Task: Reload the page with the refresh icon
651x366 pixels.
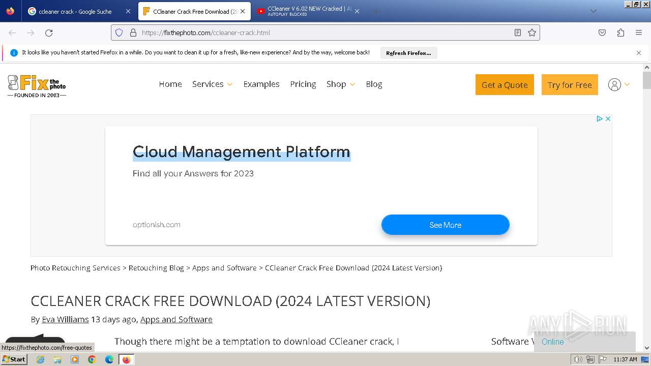Action: (49, 33)
